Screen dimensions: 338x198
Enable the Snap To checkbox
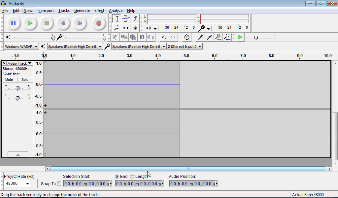[59, 184]
